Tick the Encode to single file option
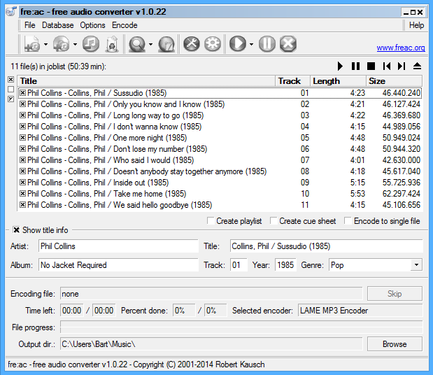 (348, 221)
